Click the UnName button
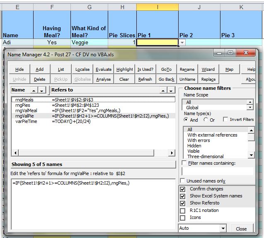 click(x=187, y=79)
